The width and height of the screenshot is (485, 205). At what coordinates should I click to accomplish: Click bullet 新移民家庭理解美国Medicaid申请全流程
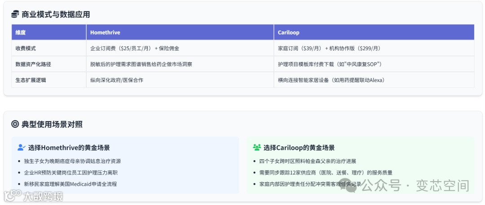pos(70,184)
